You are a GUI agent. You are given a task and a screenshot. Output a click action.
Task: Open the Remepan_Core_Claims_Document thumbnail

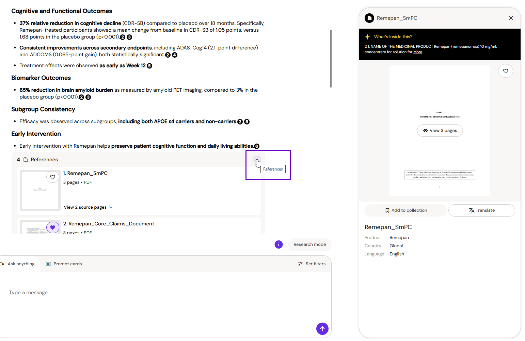40,227
